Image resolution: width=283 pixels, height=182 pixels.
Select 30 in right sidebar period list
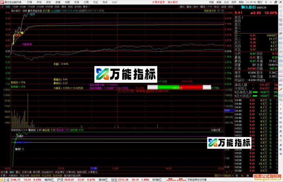point(281,118)
